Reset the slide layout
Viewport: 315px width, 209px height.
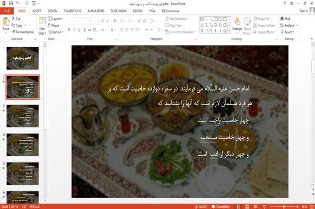tap(54, 26)
